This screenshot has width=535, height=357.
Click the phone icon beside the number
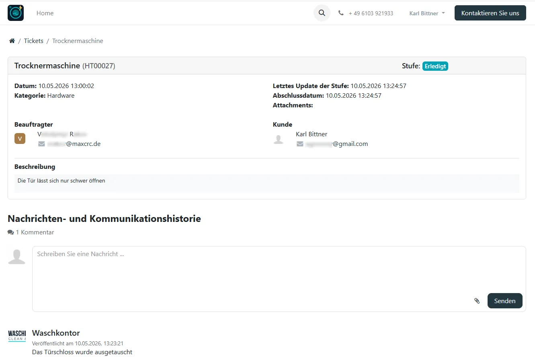coord(341,13)
